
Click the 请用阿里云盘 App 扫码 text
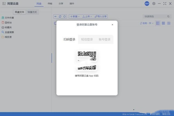(86, 76)
